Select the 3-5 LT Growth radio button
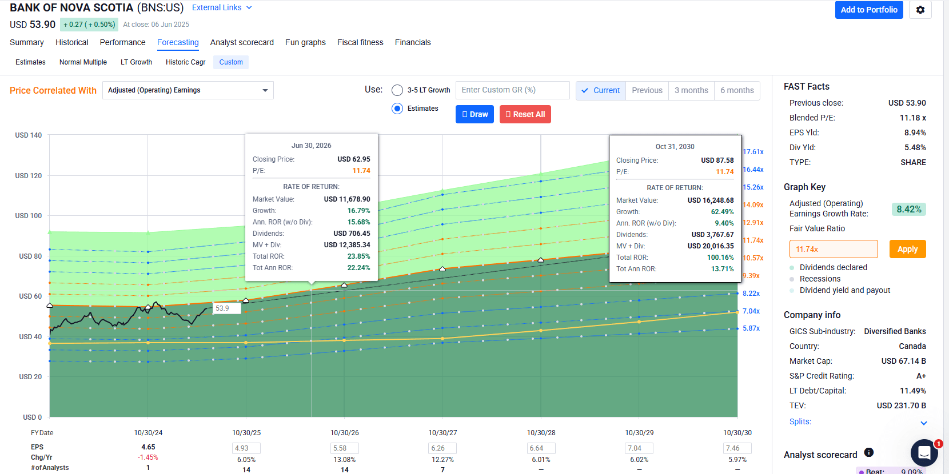This screenshot has width=949, height=474. [397, 90]
